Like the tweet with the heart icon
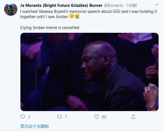The image size is (164, 131). pos(96,117)
